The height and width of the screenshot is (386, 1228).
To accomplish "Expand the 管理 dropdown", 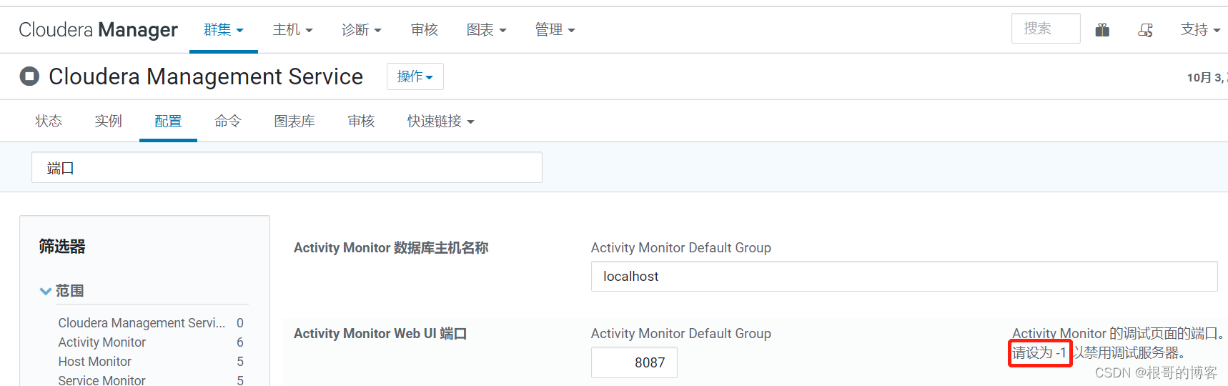I will pos(555,30).
